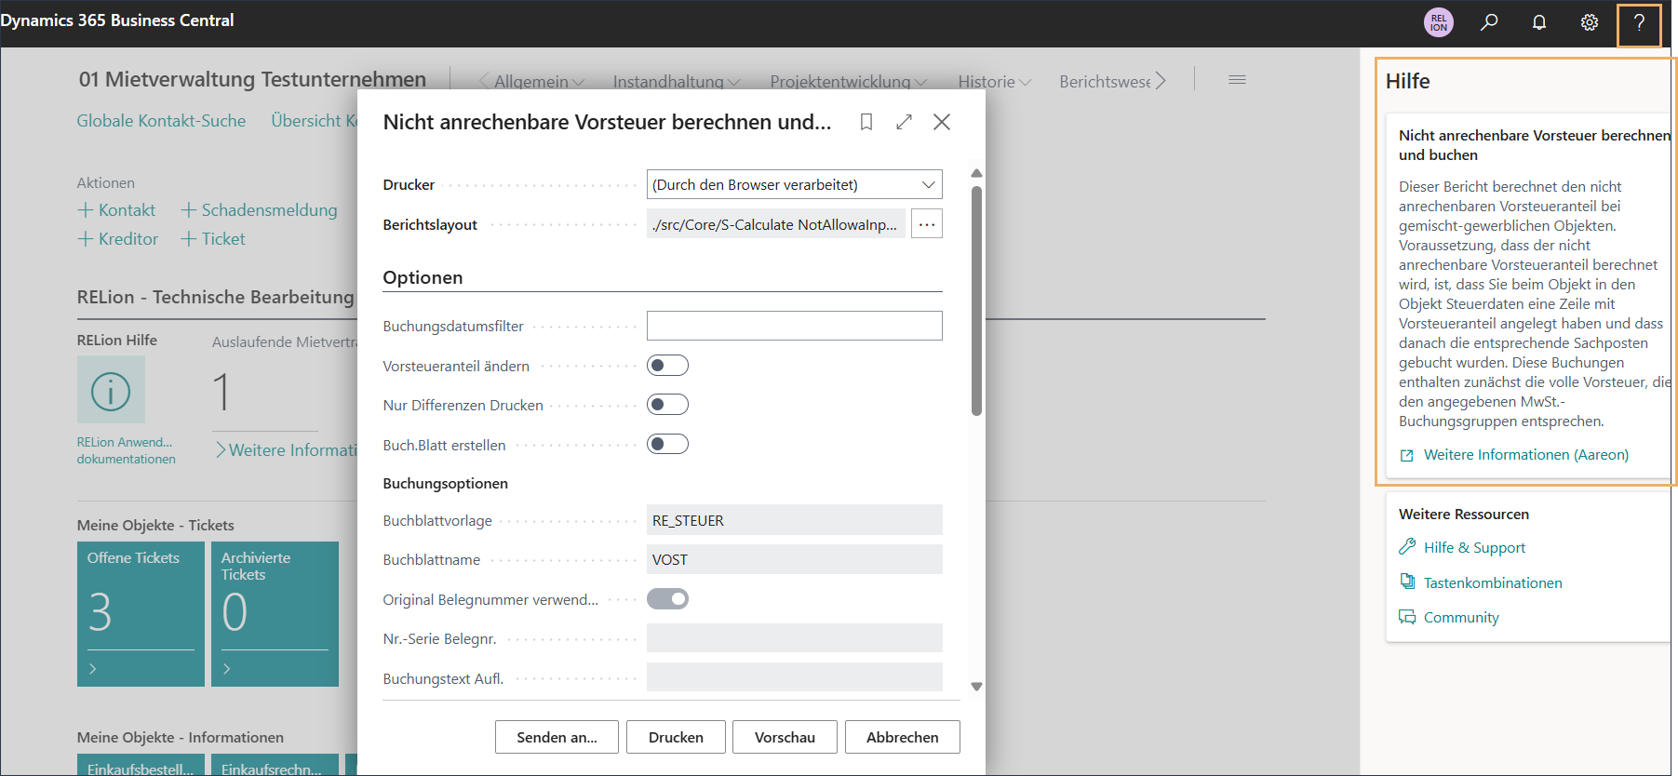Open the RELion user account avatar
1678x776 pixels.
click(x=1438, y=22)
